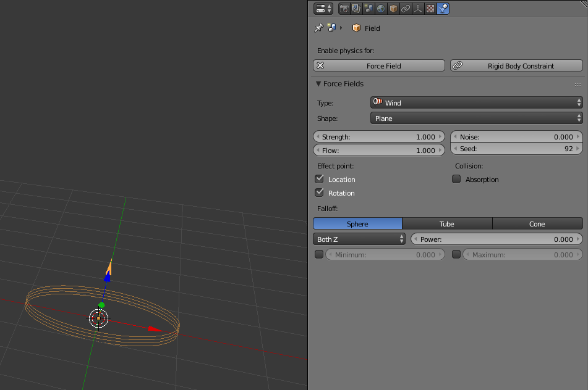This screenshot has height=390, width=588.
Task: Open the Render Layers properties tab
Action: pyautogui.click(x=356, y=8)
